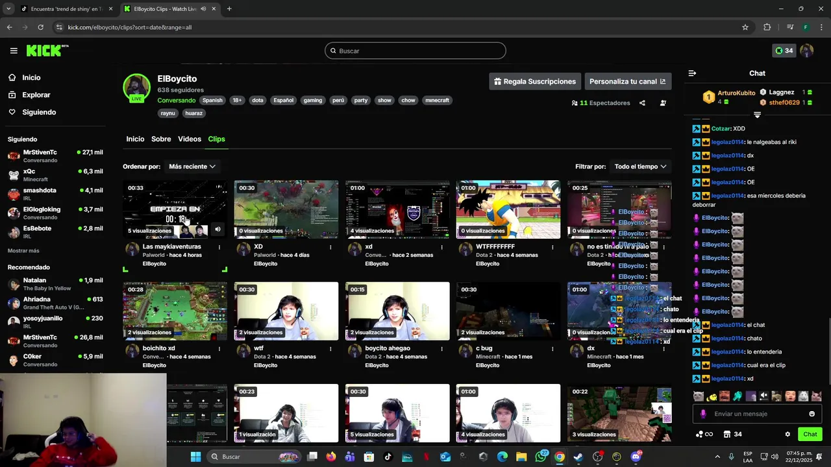Click the Regala Suscripciones button
The height and width of the screenshot is (467, 831).
click(534, 82)
